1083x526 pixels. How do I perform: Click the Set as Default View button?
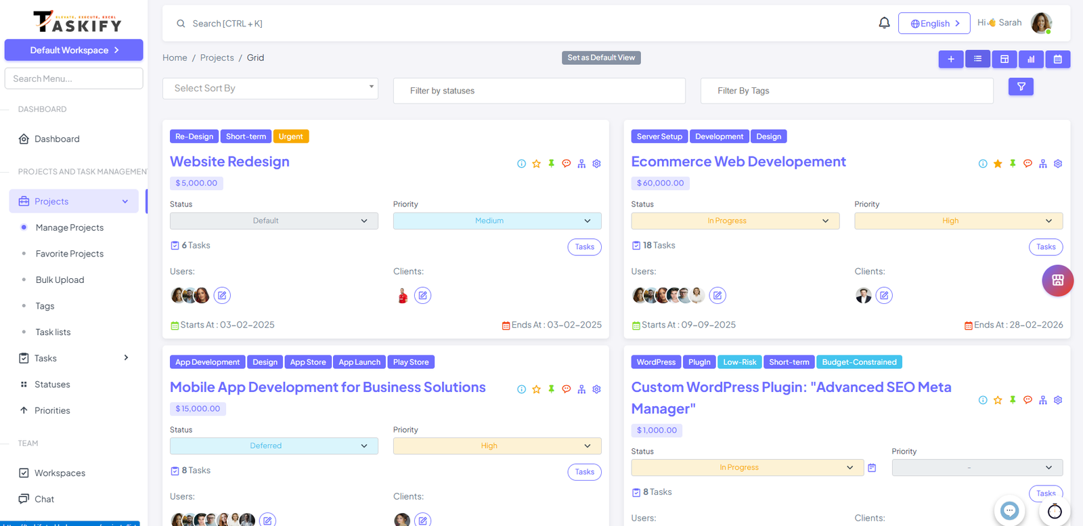click(601, 58)
